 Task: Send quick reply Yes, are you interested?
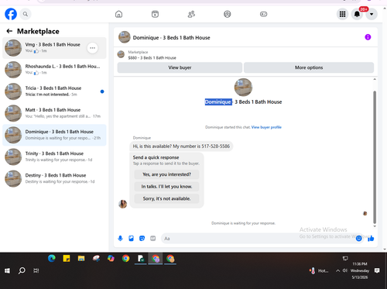(166, 174)
